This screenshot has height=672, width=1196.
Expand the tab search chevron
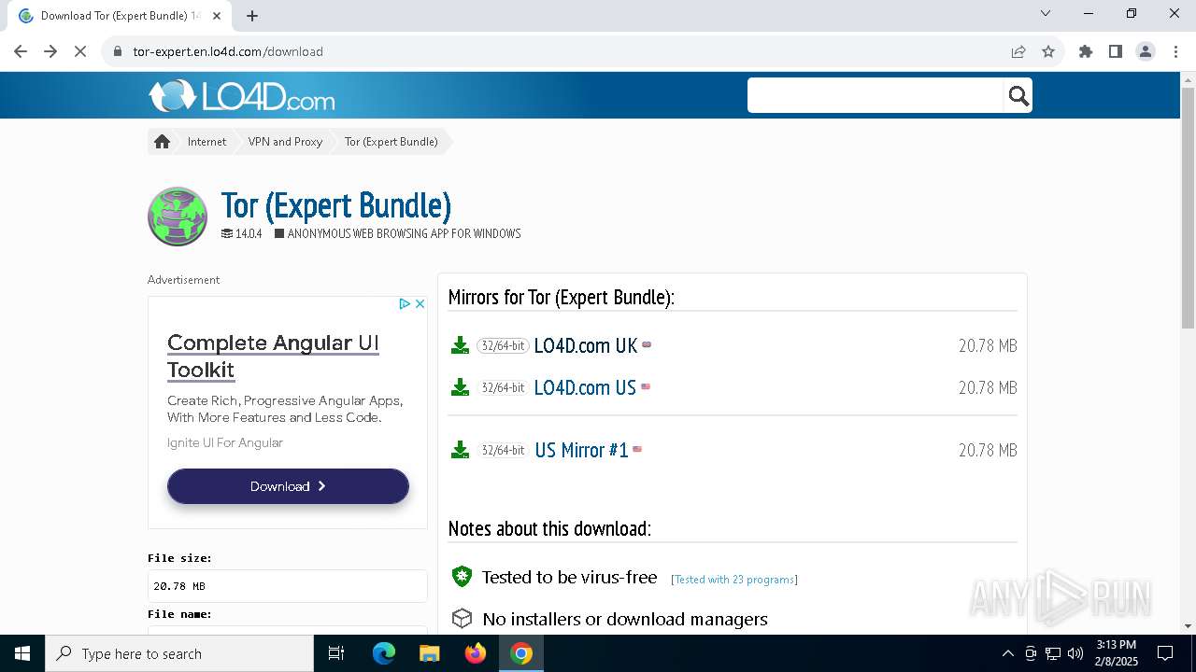point(1046,13)
